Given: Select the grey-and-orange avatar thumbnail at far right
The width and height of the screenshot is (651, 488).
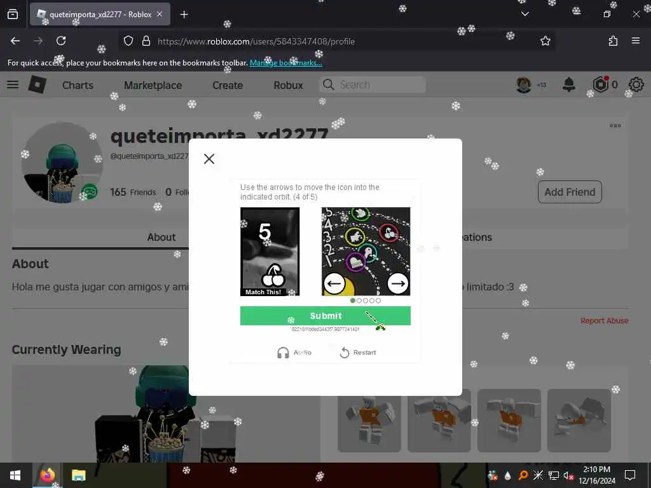Looking at the screenshot, I should click(x=579, y=421).
